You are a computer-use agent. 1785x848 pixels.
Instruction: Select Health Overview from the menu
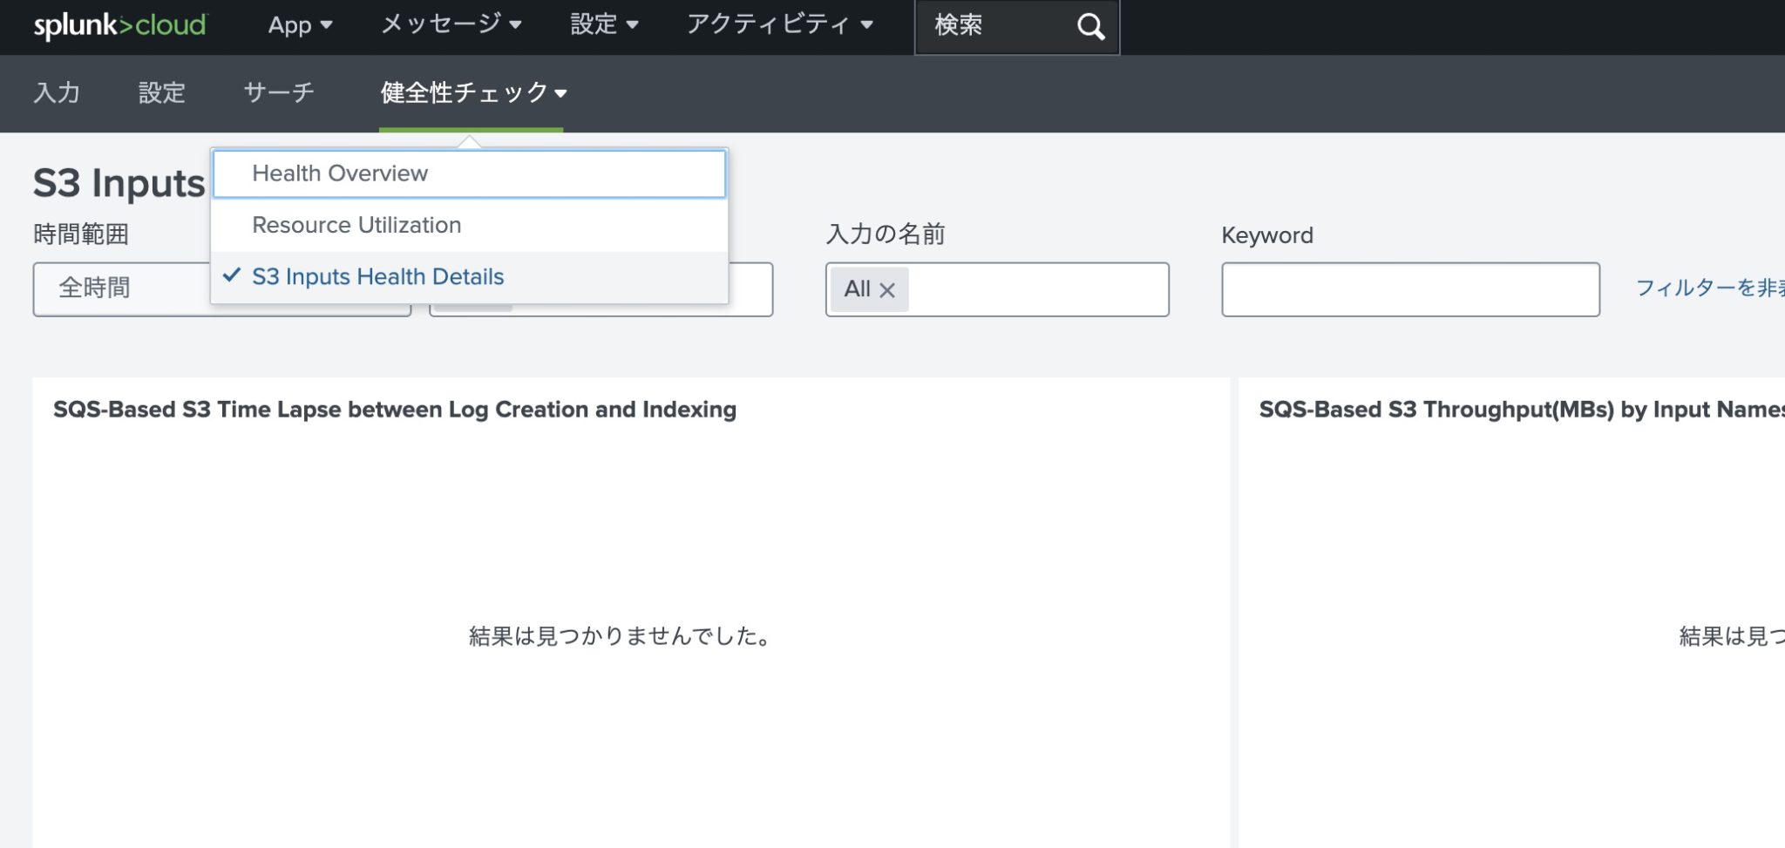[339, 173]
